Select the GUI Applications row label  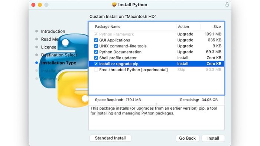pos(114,40)
